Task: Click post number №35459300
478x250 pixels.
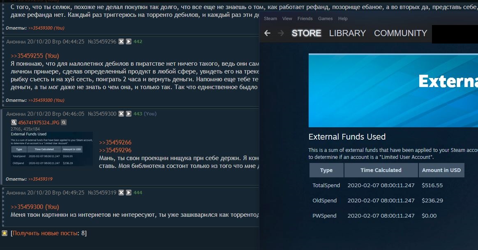Action: (x=102, y=114)
